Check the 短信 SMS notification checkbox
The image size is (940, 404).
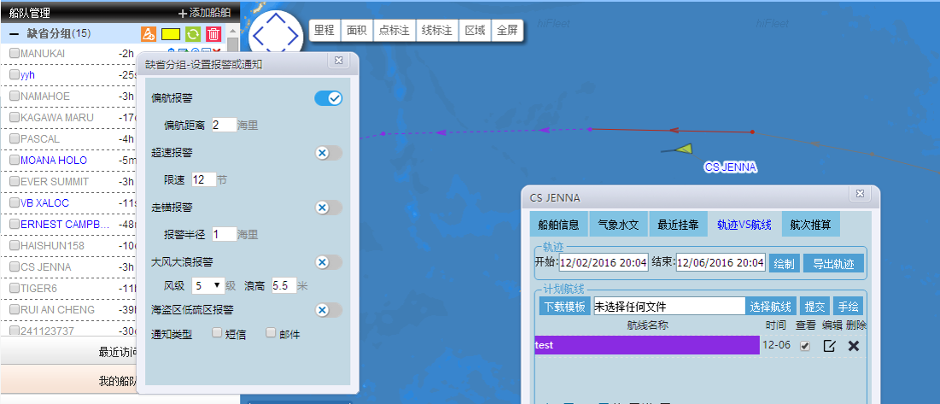pos(217,333)
